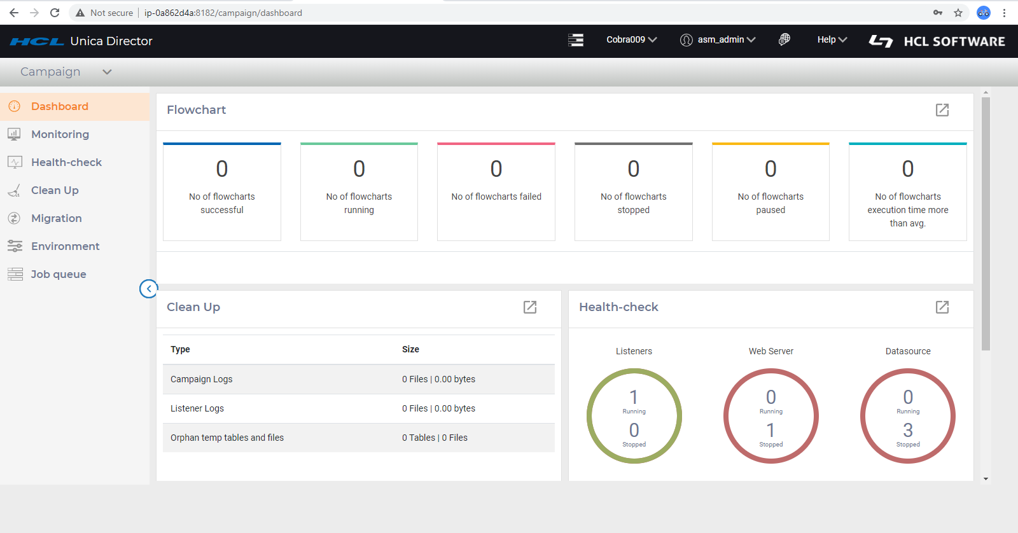Image resolution: width=1018 pixels, height=533 pixels.
Task: Click the flowcharts running tile
Action: (x=359, y=191)
